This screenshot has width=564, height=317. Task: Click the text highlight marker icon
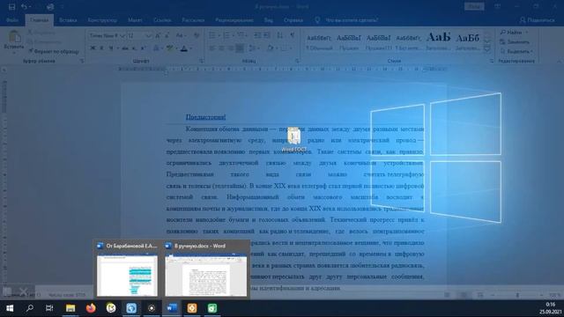(170, 48)
